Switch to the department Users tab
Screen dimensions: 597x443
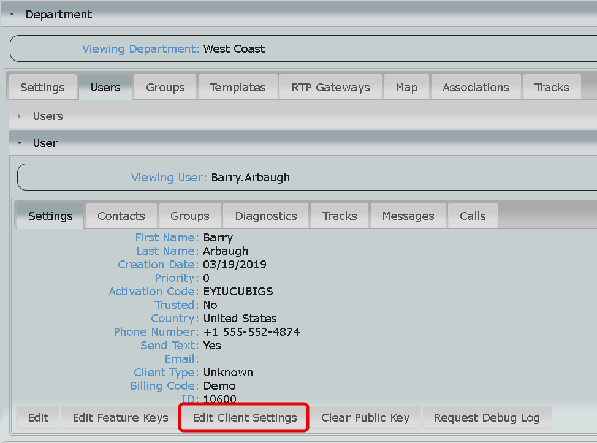pos(105,88)
